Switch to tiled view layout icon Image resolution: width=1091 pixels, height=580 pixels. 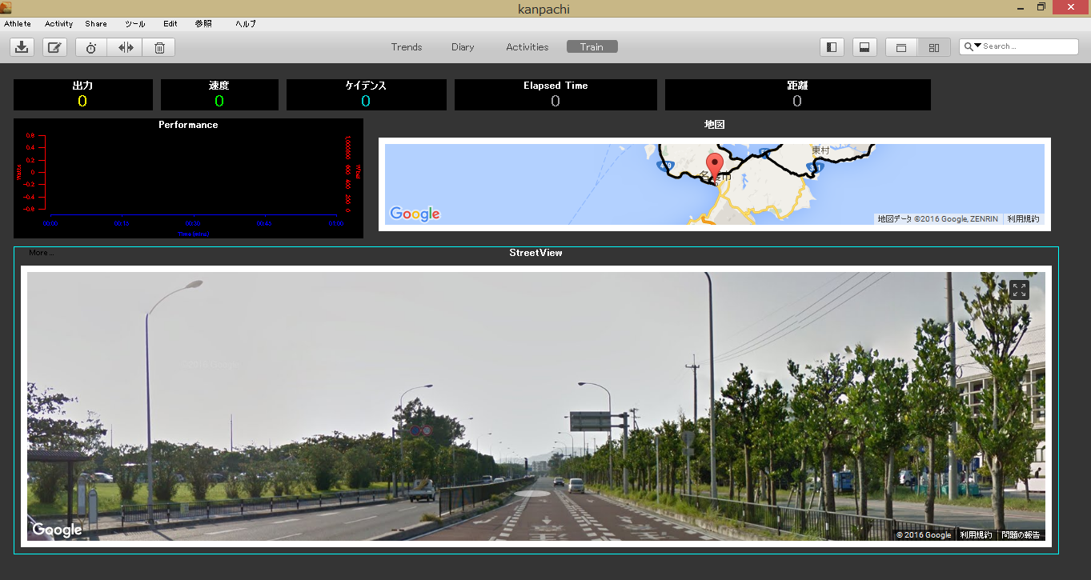click(x=934, y=47)
